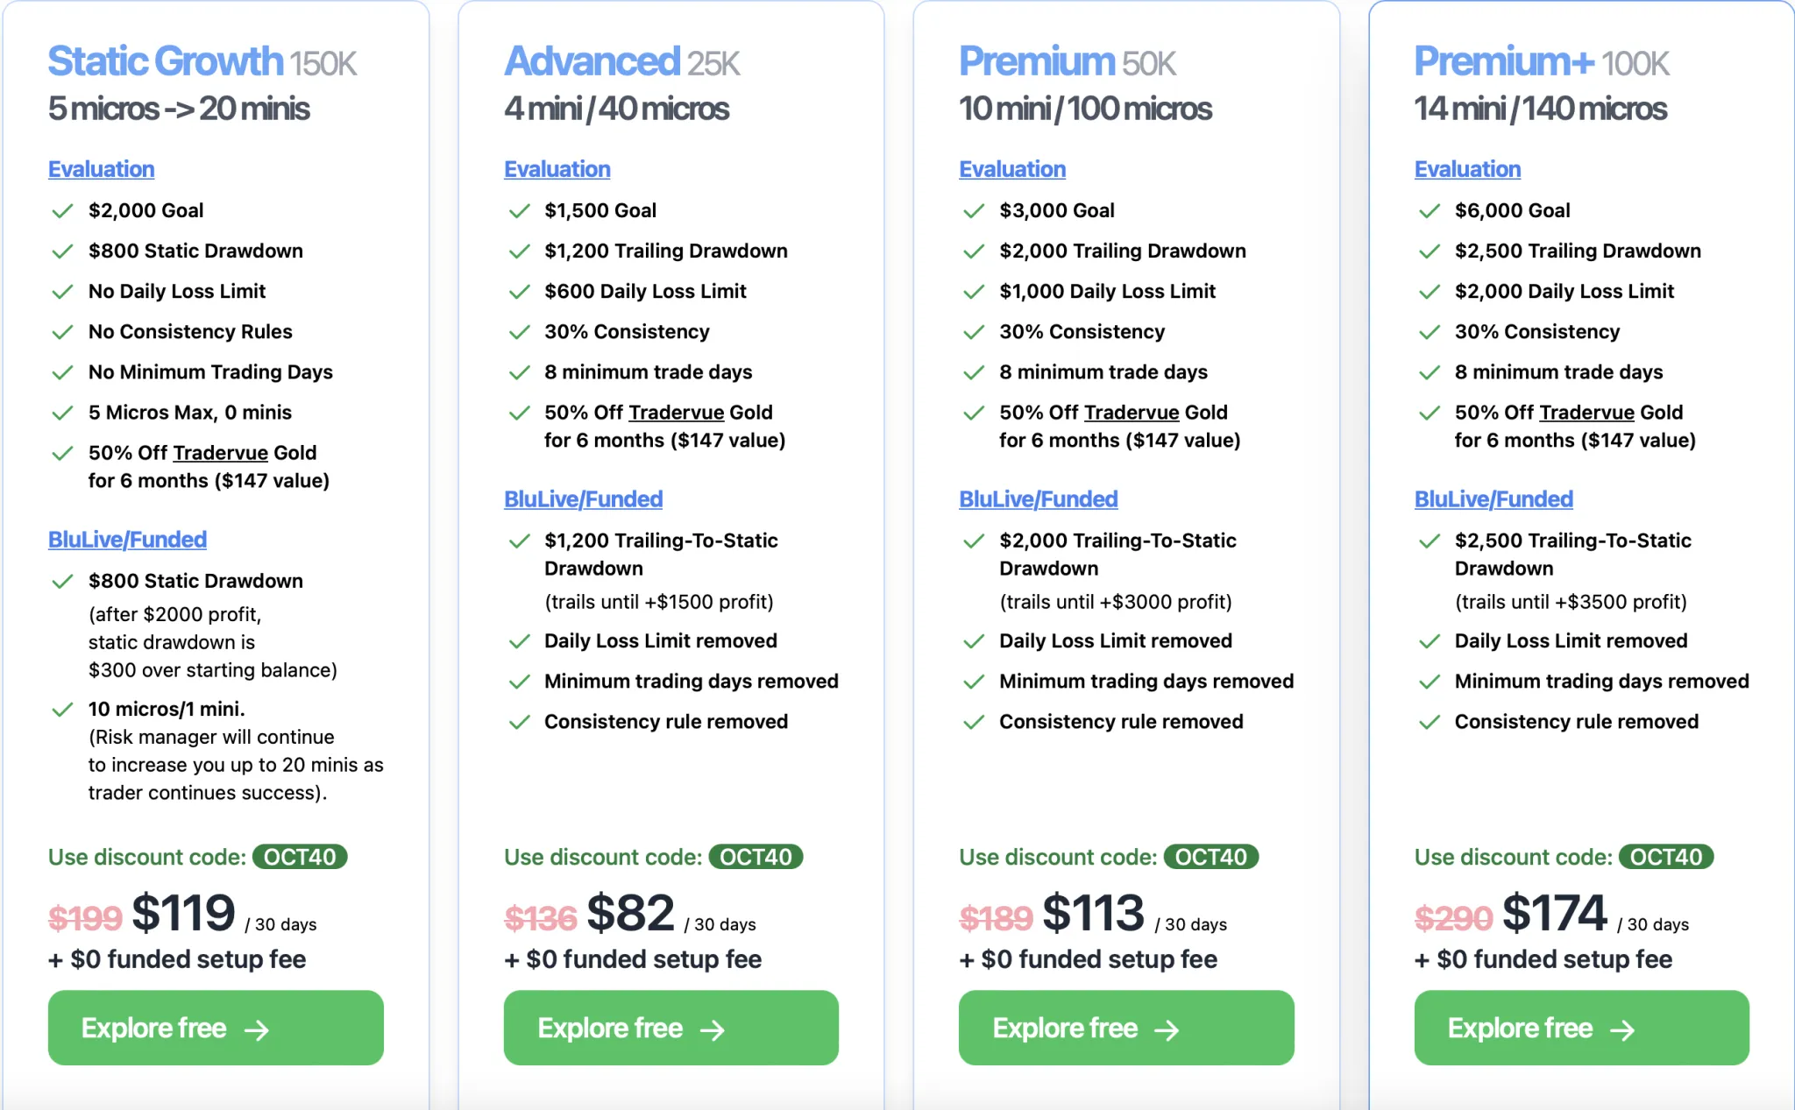Expand the Evaluation link in Premium+ column
The height and width of the screenshot is (1110, 1795).
(x=1467, y=169)
